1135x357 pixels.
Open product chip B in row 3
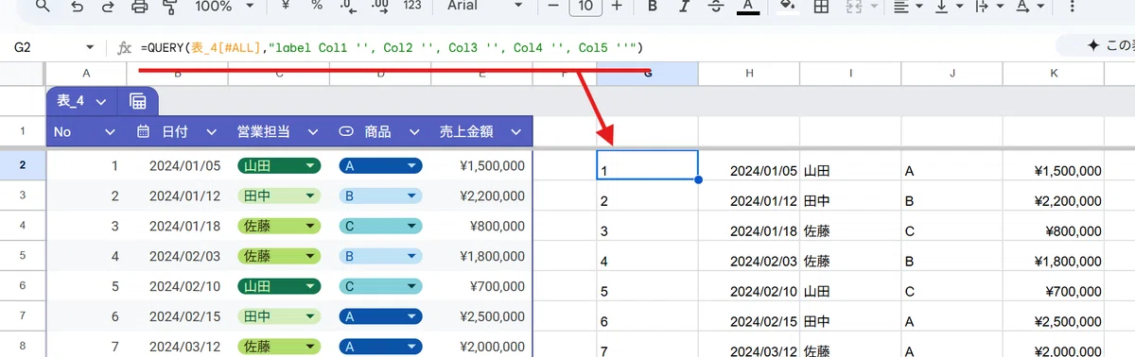coord(380,196)
